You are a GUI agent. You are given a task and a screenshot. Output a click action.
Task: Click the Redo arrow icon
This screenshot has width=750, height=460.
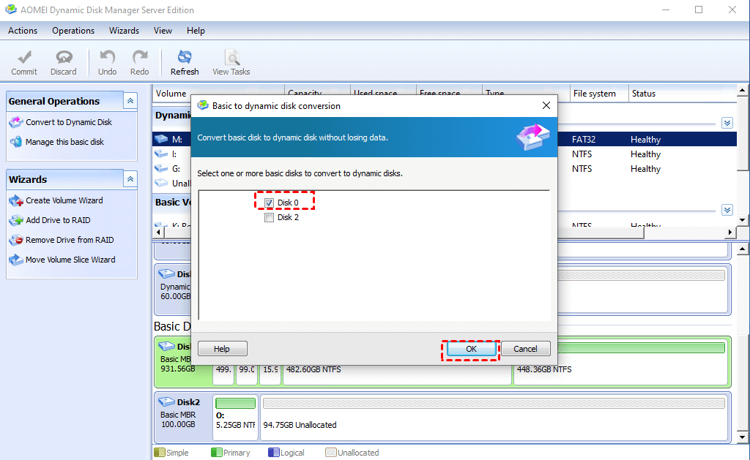(140, 57)
